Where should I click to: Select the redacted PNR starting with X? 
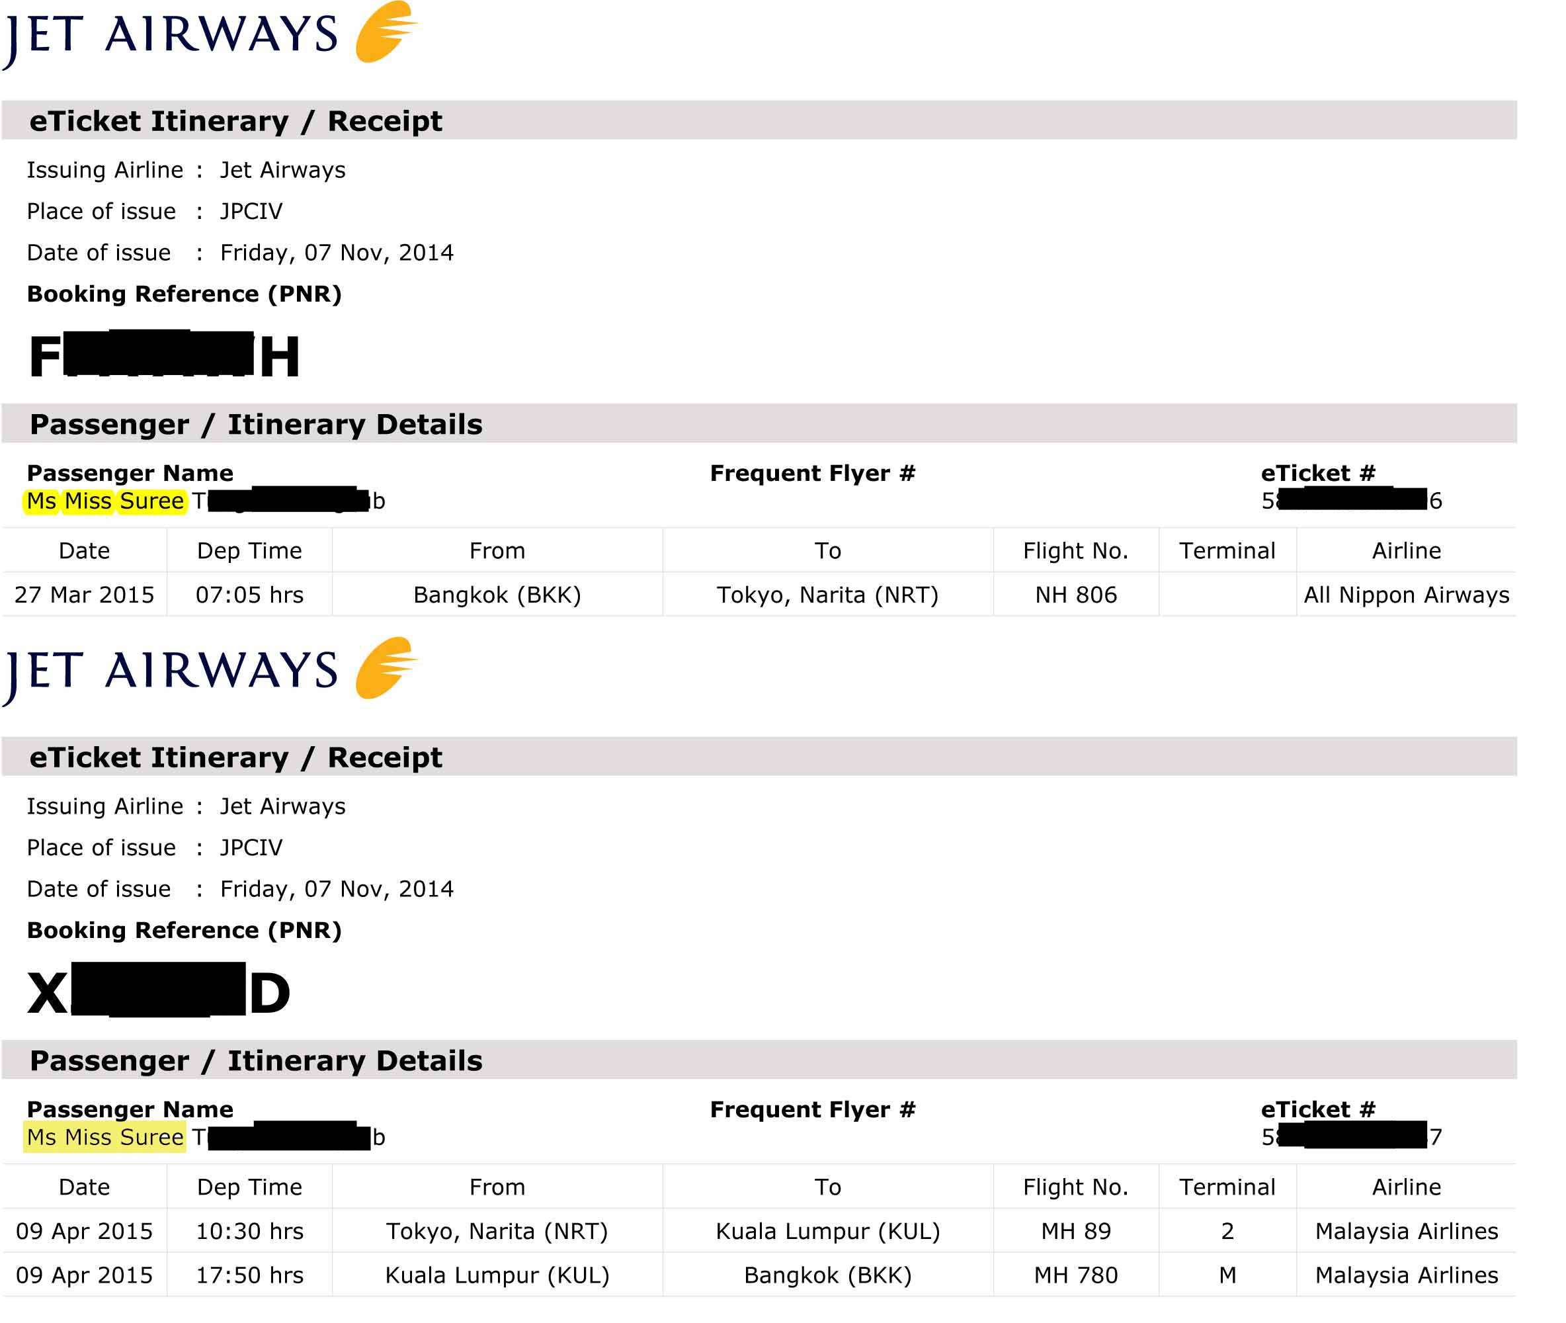click(158, 990)
